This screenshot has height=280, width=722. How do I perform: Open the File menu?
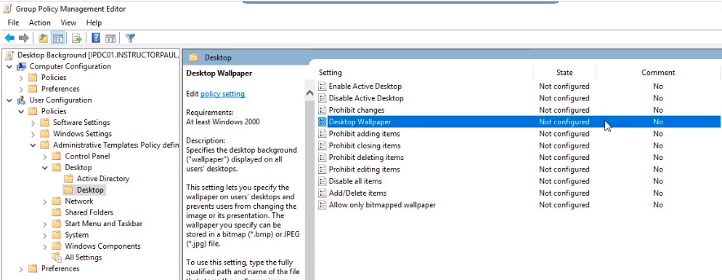pyautogui.click(x=13, y=23)
